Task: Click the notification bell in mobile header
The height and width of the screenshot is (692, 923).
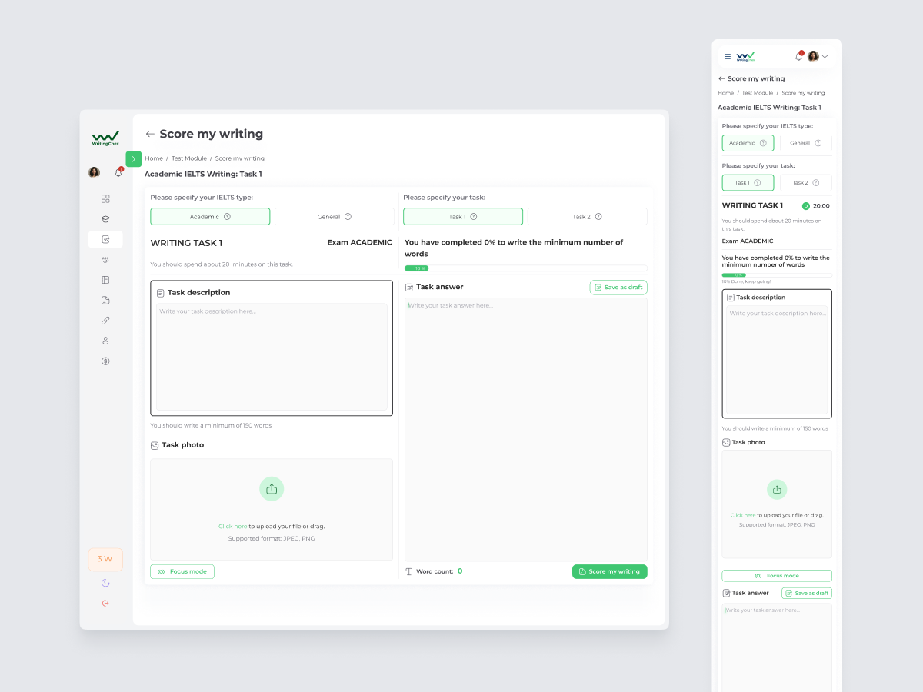Action: point(798,56)
